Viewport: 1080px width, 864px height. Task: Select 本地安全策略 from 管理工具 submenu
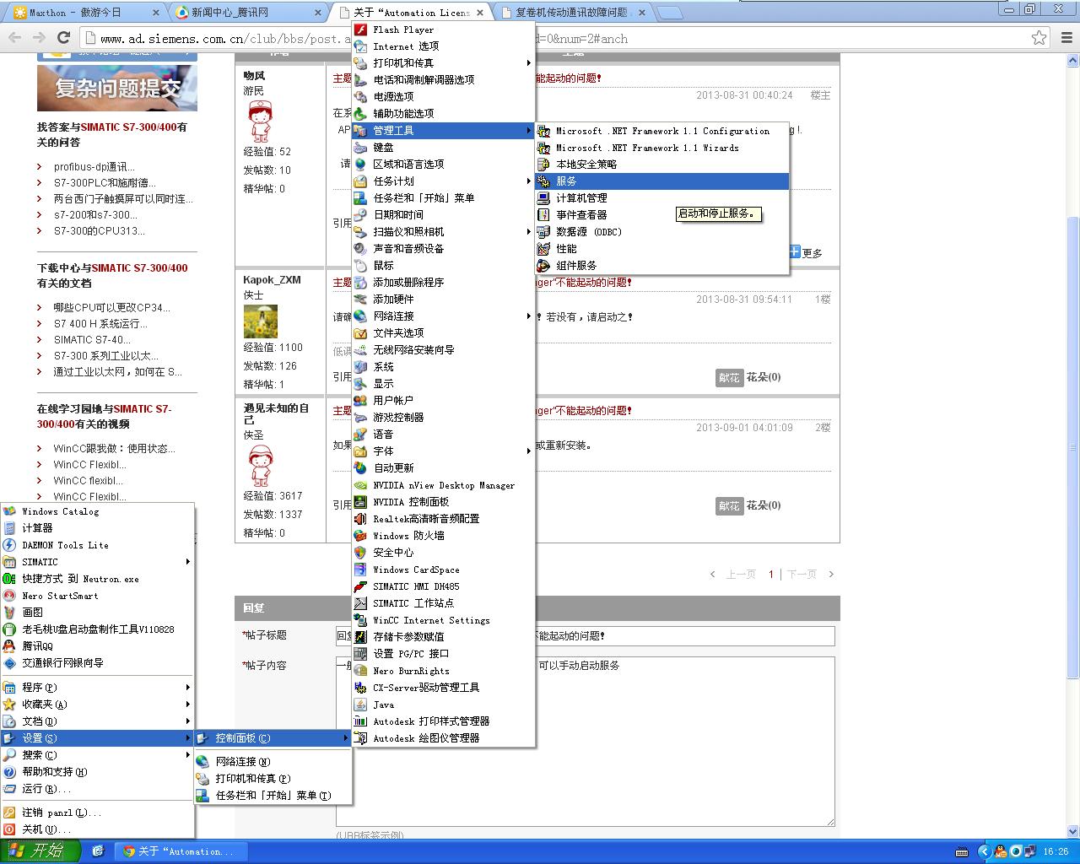(662, 165)
